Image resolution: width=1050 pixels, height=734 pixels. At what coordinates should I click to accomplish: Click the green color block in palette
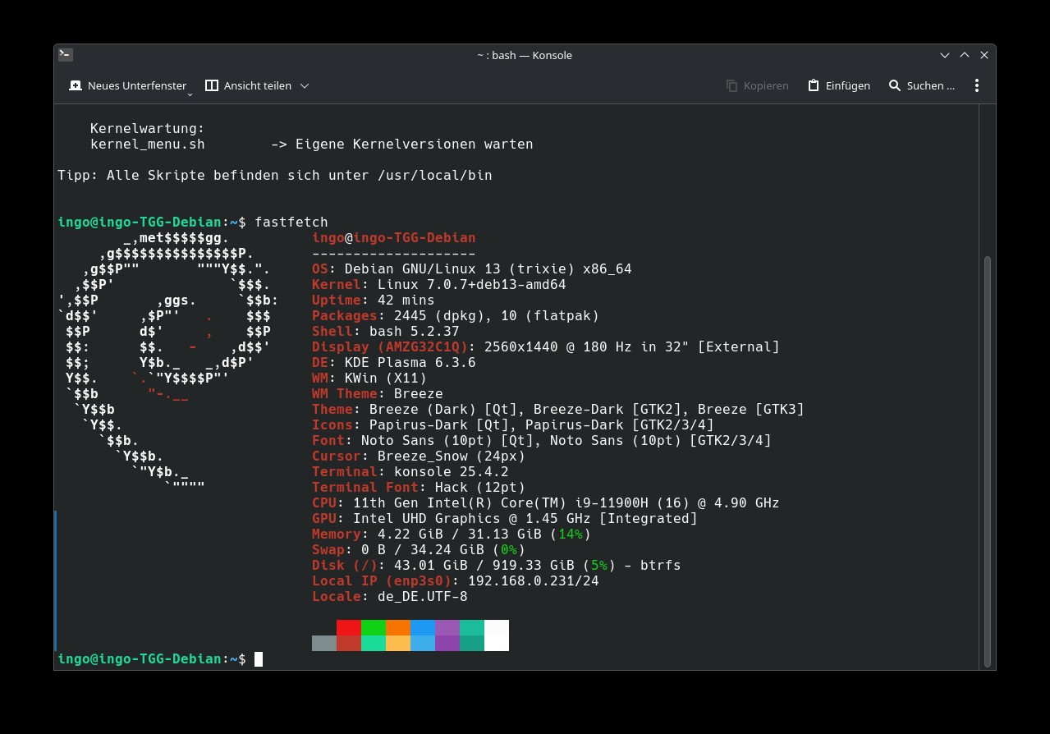(374, 627)
